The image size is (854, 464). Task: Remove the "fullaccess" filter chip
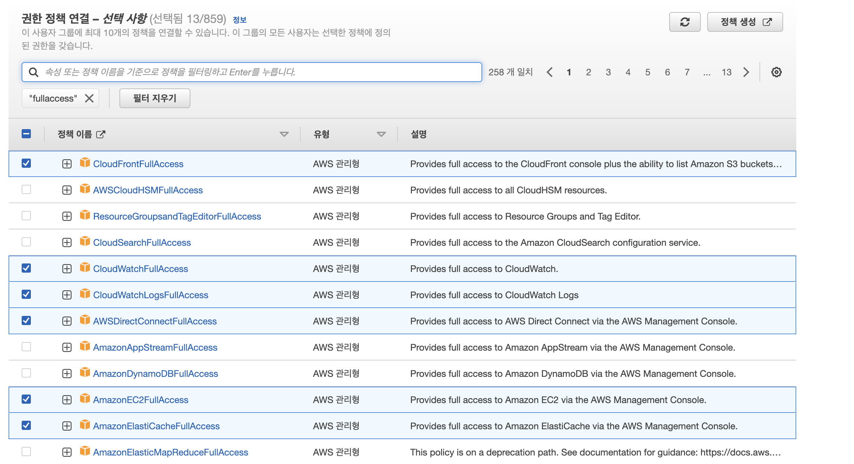[89, 98]
